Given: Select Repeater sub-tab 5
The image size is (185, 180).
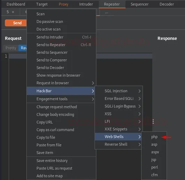Looking at the screenshot, I should [8, 12].
